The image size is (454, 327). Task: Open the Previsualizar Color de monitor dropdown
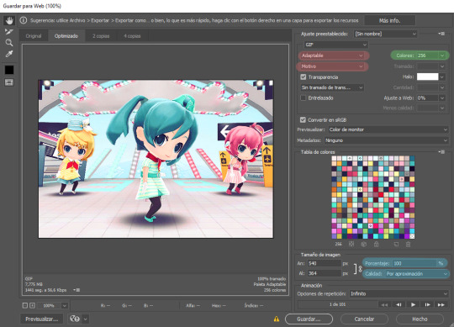388,129
